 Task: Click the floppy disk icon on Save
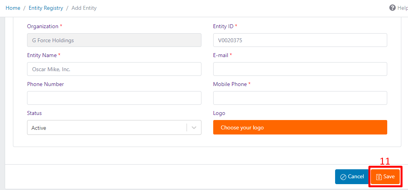pyautogui.click(x=379, y=177)
